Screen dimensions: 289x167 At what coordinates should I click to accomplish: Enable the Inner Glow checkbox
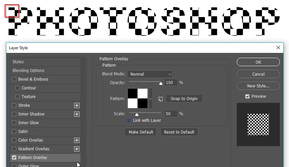[14, 123]
